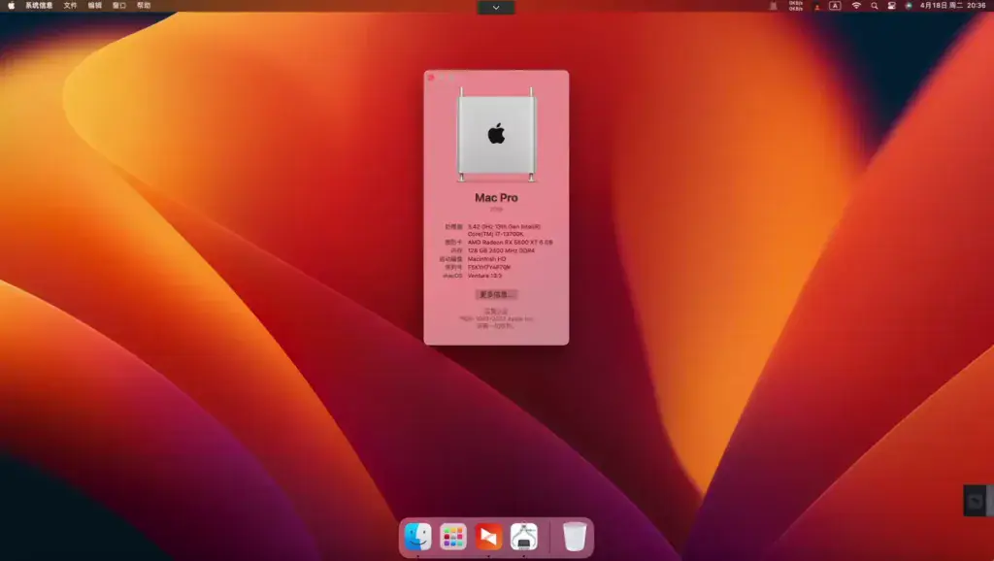
Task: Open the 系统信息 application menu
Action: 39,6
